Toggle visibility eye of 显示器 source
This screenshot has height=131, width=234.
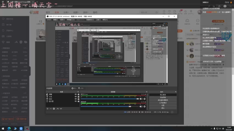75,101
